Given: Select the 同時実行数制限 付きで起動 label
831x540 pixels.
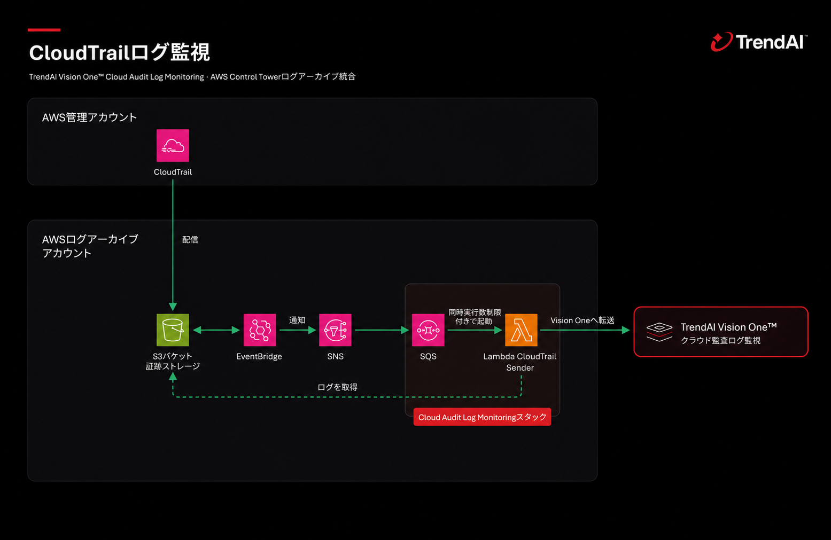Looking at the screenshot, I should point(475,316).
